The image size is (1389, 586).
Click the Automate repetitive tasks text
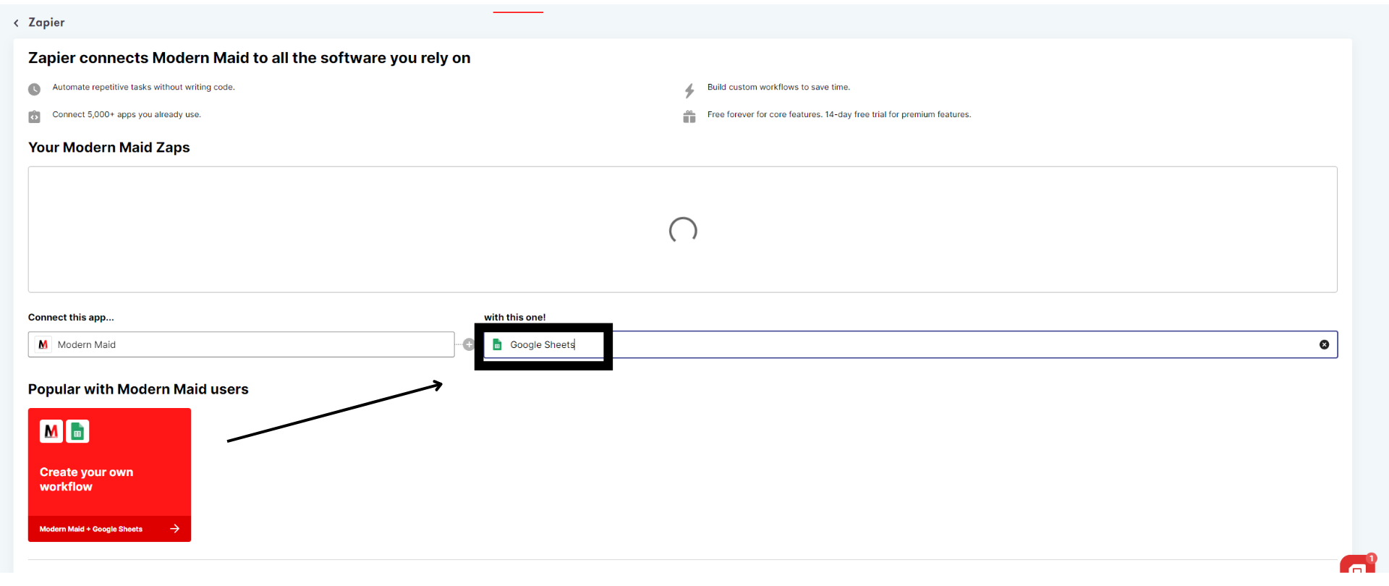pos(143,87)
